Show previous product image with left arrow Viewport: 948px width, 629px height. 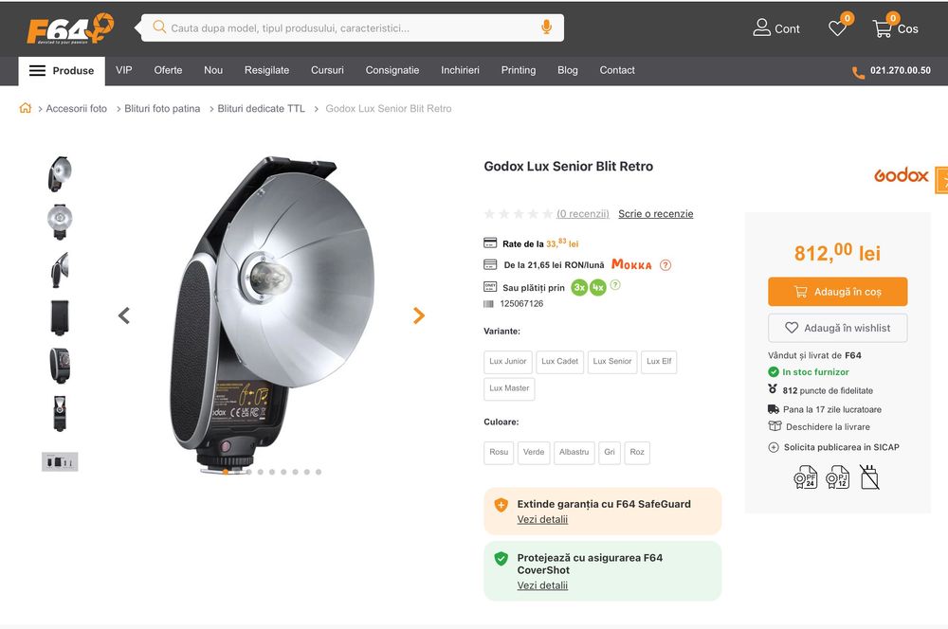click(x=124, y=315)
